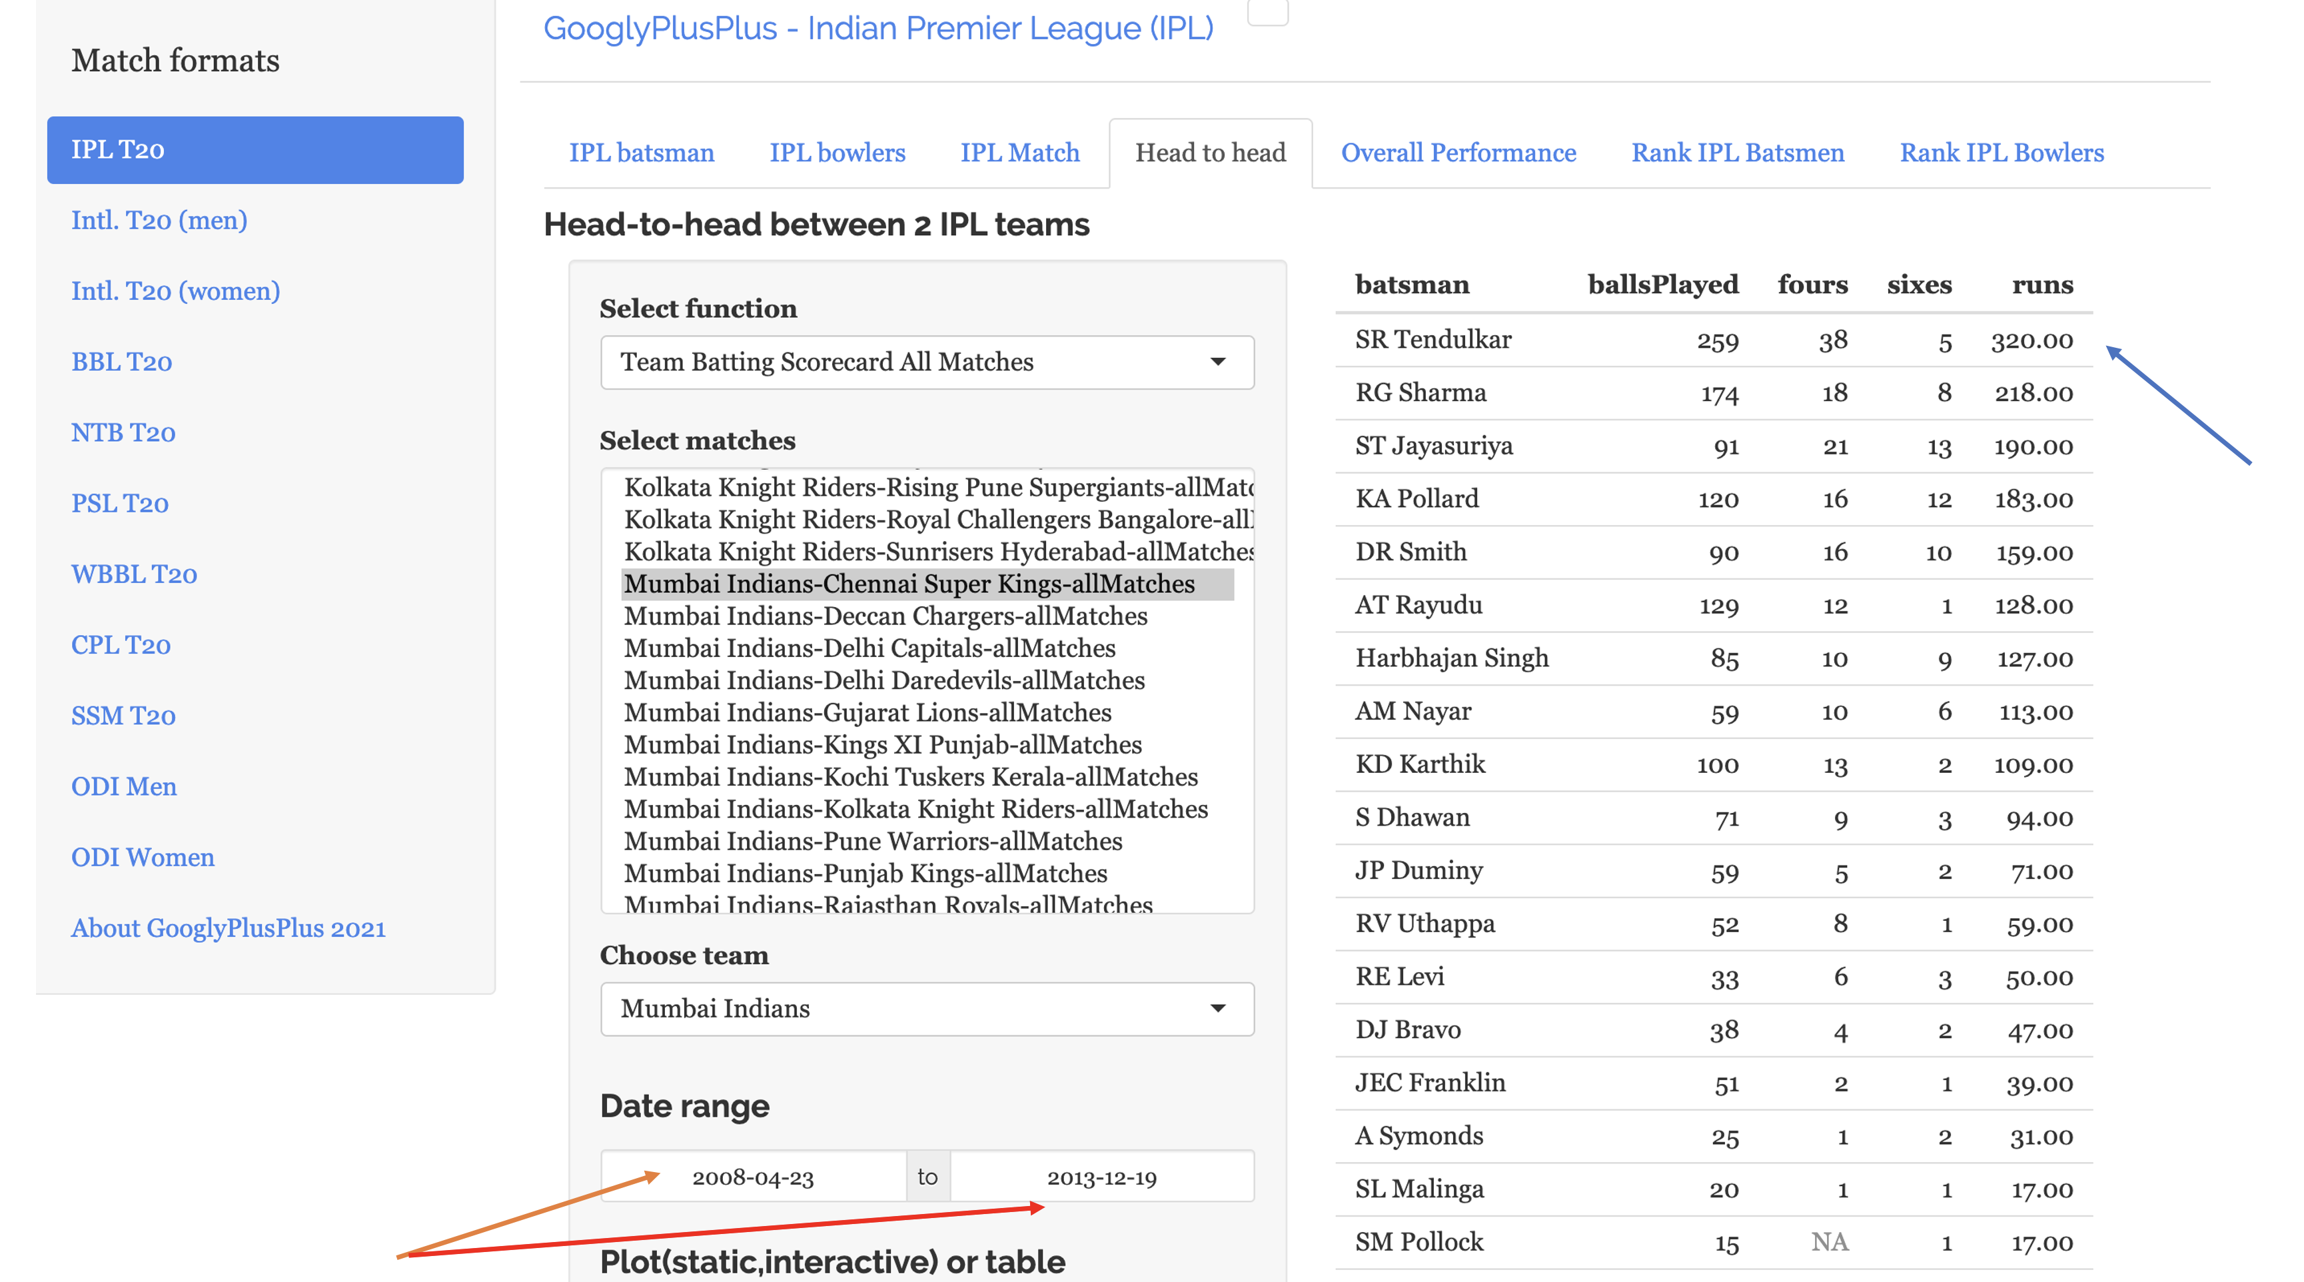Select Mumbai Indians-Deccan Chargers-allMatches in list
Screen dimensions: 2304x1282
[885, 616]
